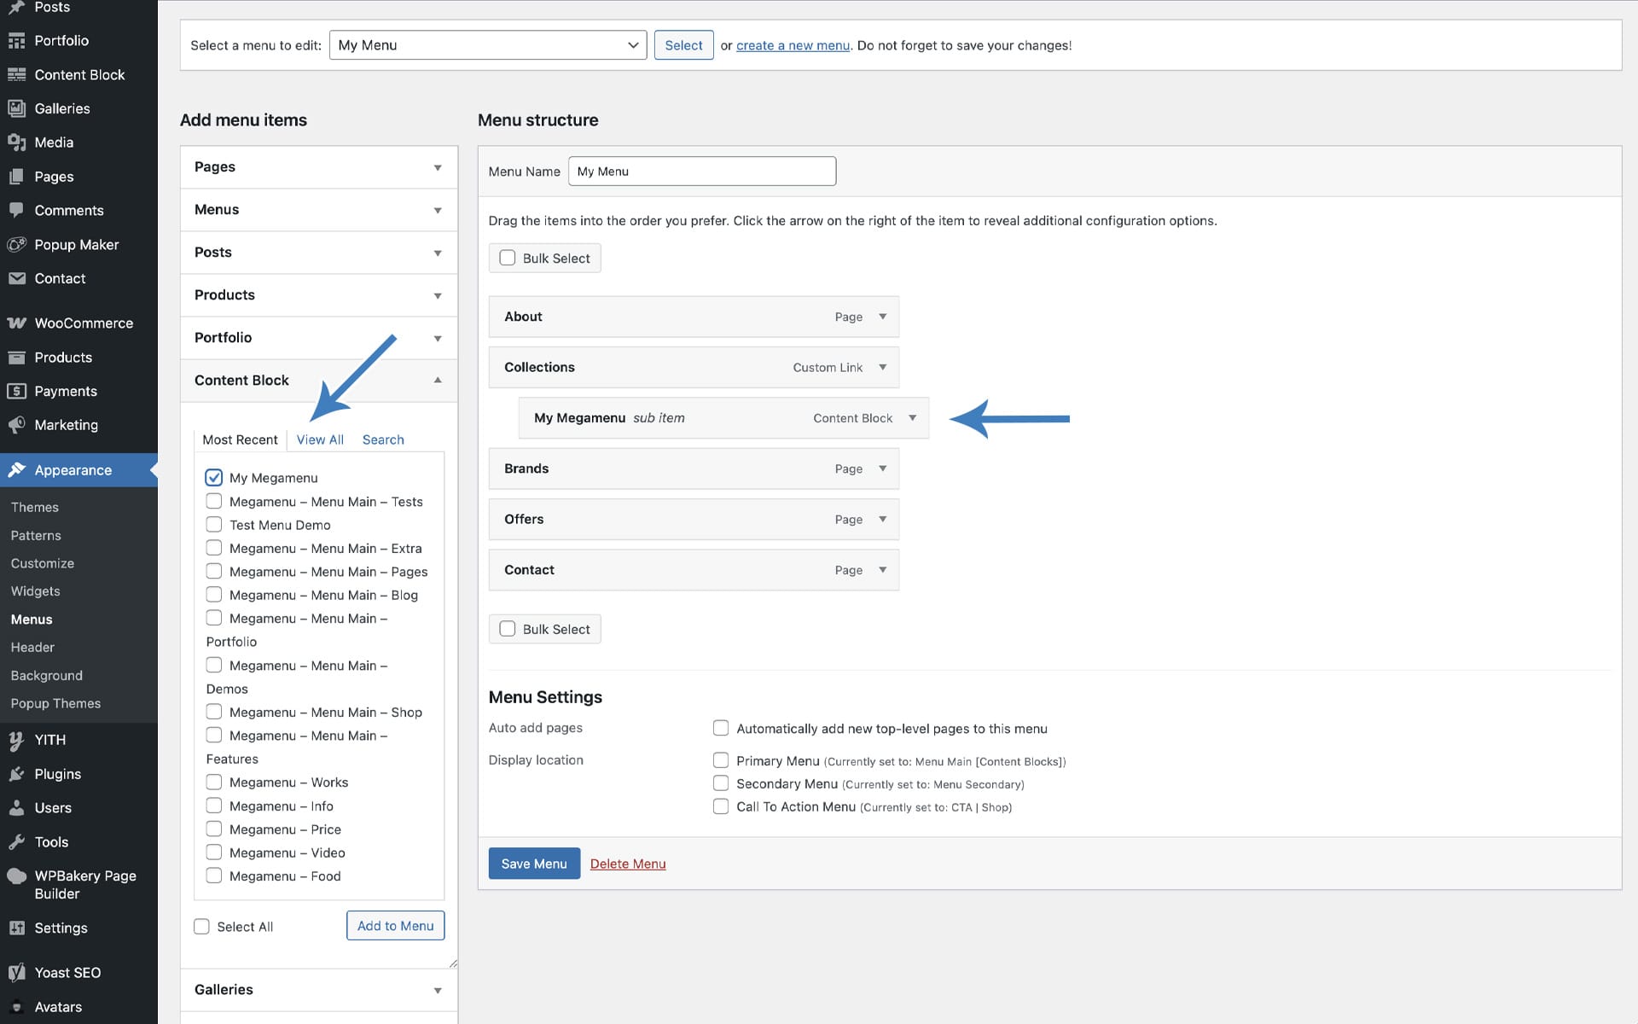Uncheck the My Megamenu checkbox

pyautogui.click(x=213, y=478)
